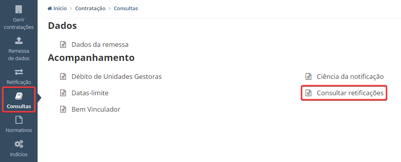401x162 pixels.
Task: Click document icon beside Dados da remessa
Action: 63,45
